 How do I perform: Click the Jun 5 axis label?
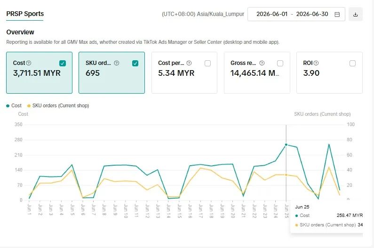click(72, 210)
